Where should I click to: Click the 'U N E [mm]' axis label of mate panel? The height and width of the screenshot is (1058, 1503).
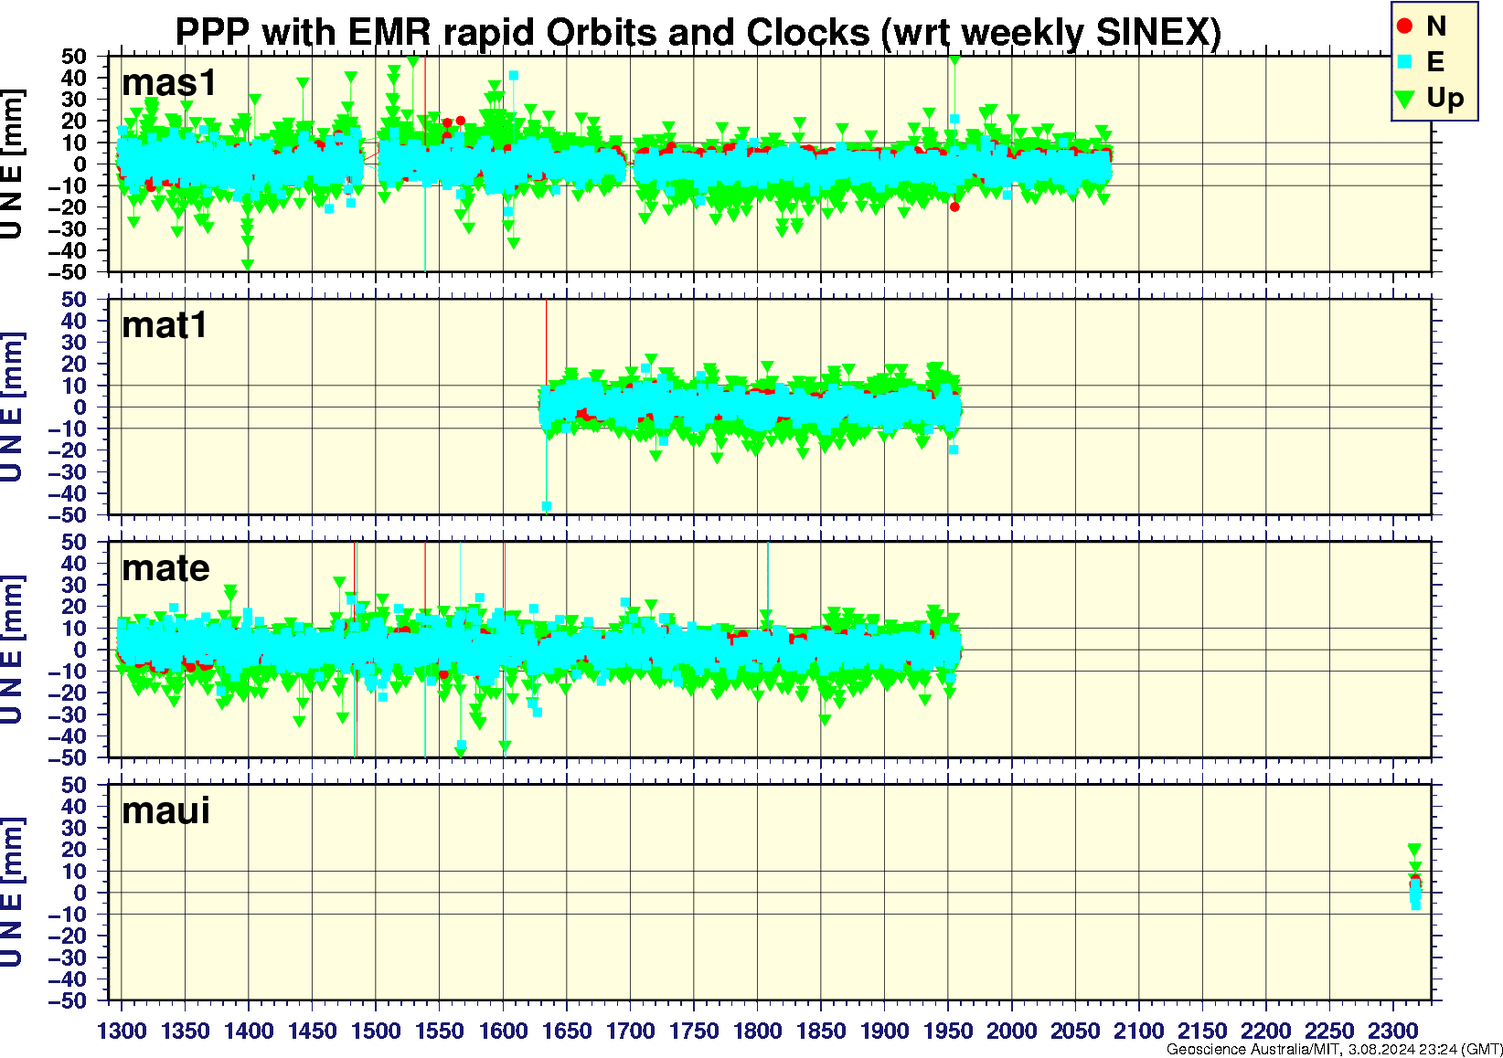click(12, 650)
